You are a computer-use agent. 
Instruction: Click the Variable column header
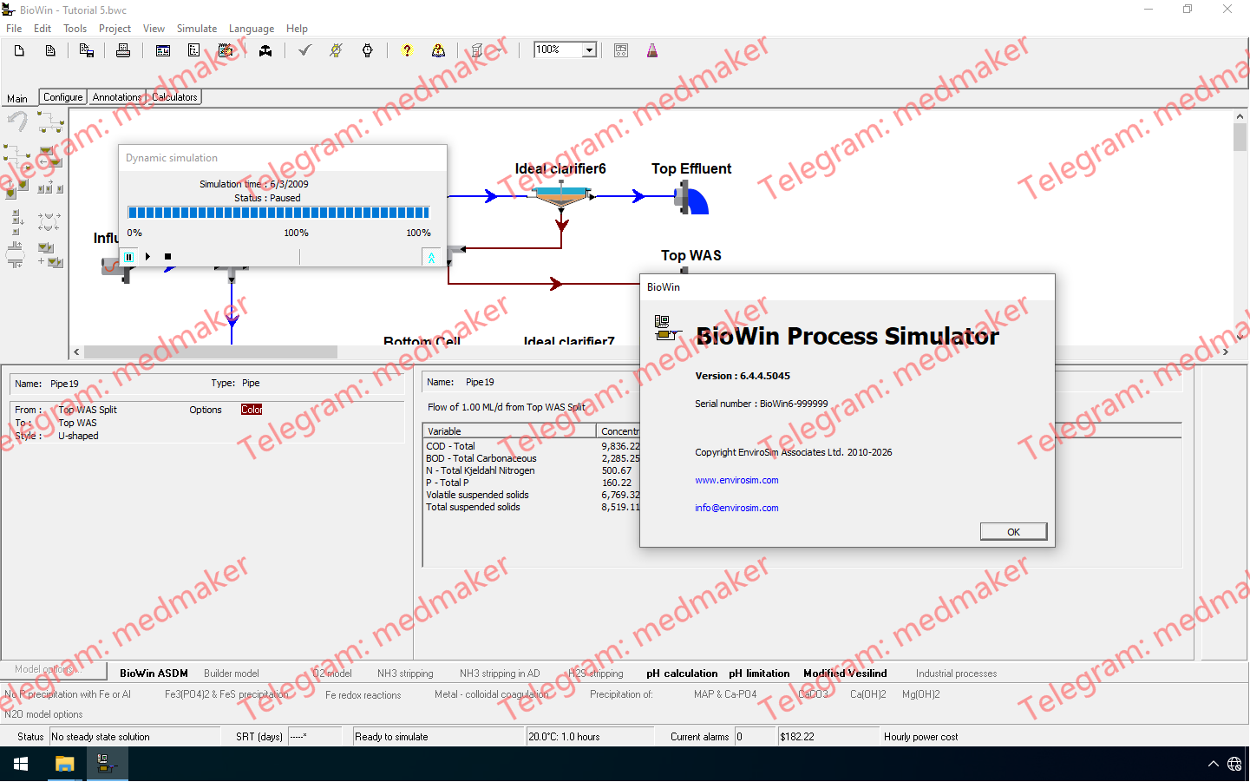510,431
